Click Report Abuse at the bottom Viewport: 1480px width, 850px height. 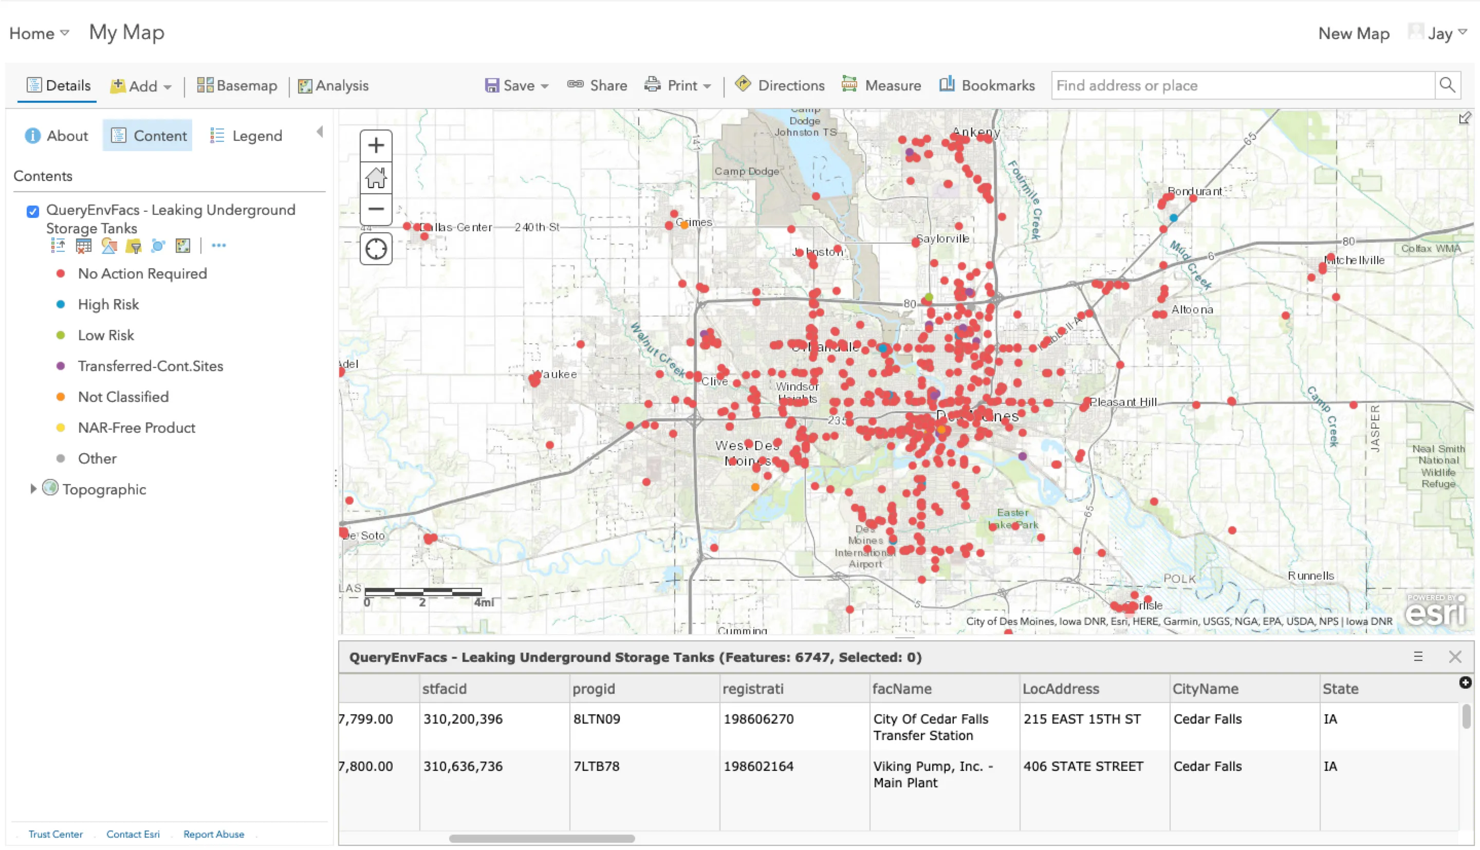[x=214, y=834]
